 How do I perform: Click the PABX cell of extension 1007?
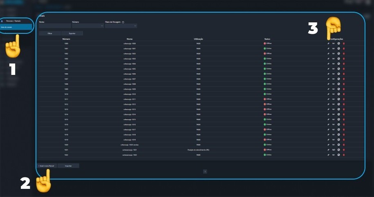199,79
